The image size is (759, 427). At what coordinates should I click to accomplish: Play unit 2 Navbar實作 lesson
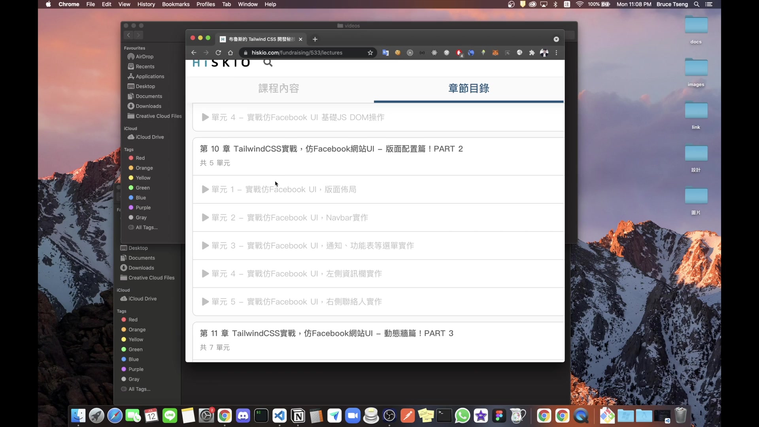click(x=289, y=217)
